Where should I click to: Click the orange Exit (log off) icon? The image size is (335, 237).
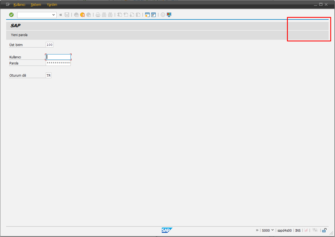pos(82,15)
